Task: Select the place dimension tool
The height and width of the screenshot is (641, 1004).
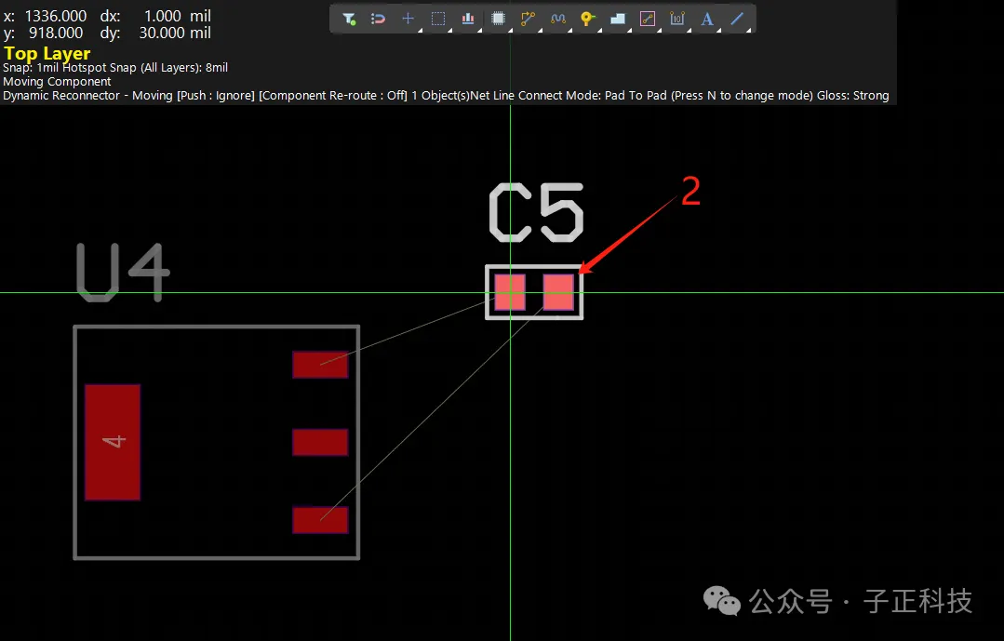Action: tap(677, 19)
